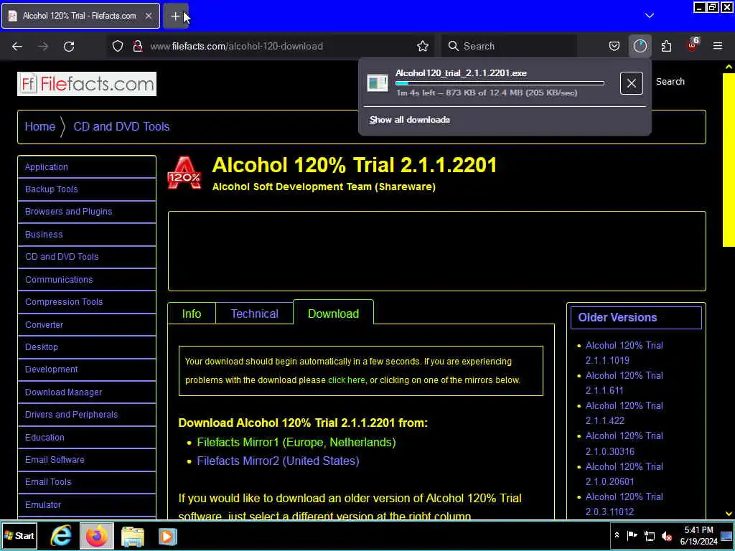735x551 pixels.
Task: Select the Download tab
Action: click(333, 314)
